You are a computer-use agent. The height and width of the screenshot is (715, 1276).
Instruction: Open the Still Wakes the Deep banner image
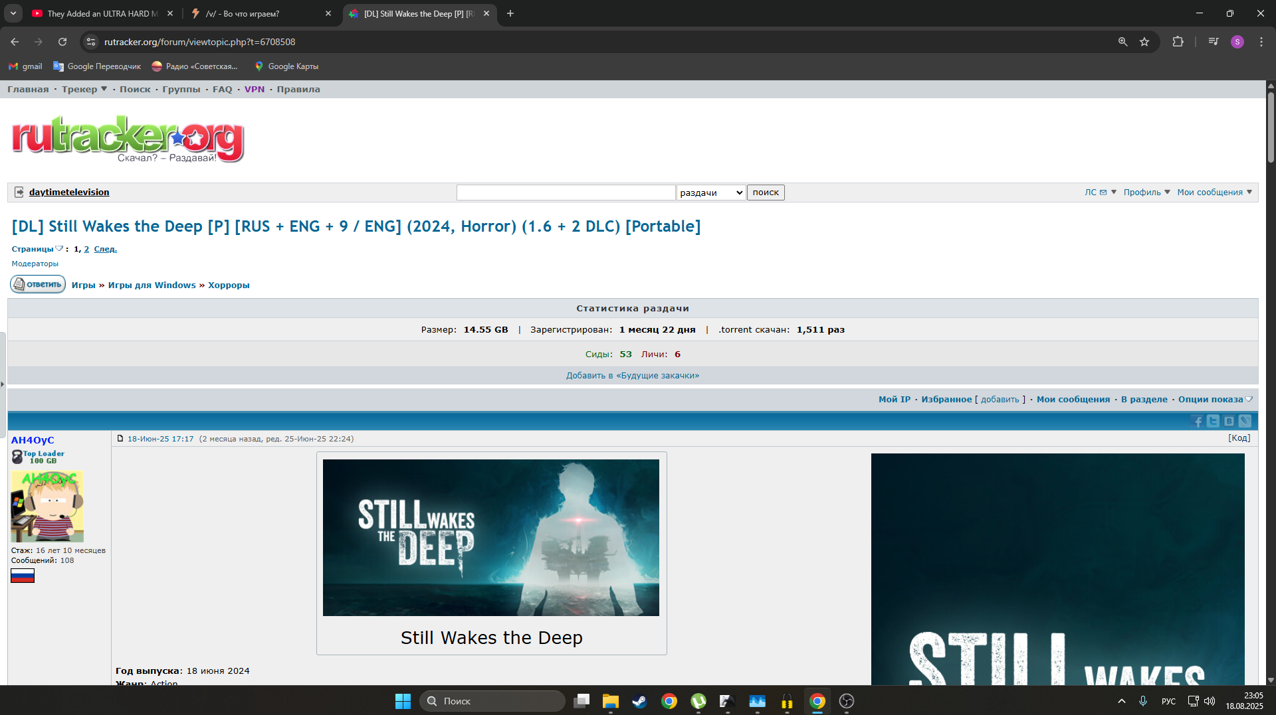tap(491, 538)
